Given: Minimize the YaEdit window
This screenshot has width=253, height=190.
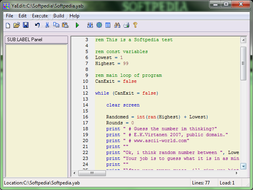Looking at the screenshot, I should click(x=215, y=4).
